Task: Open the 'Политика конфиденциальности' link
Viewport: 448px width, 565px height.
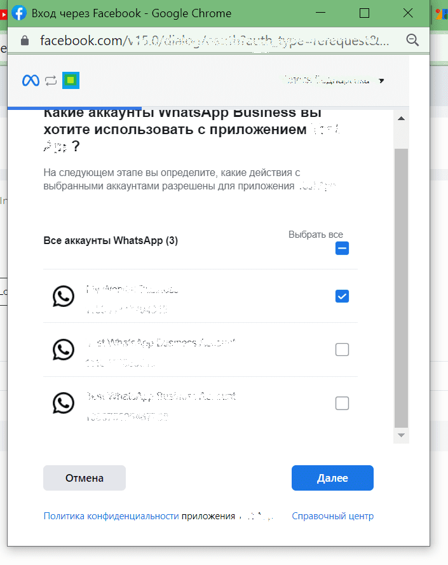Action: pyautogui.click(x=111, y=516)
